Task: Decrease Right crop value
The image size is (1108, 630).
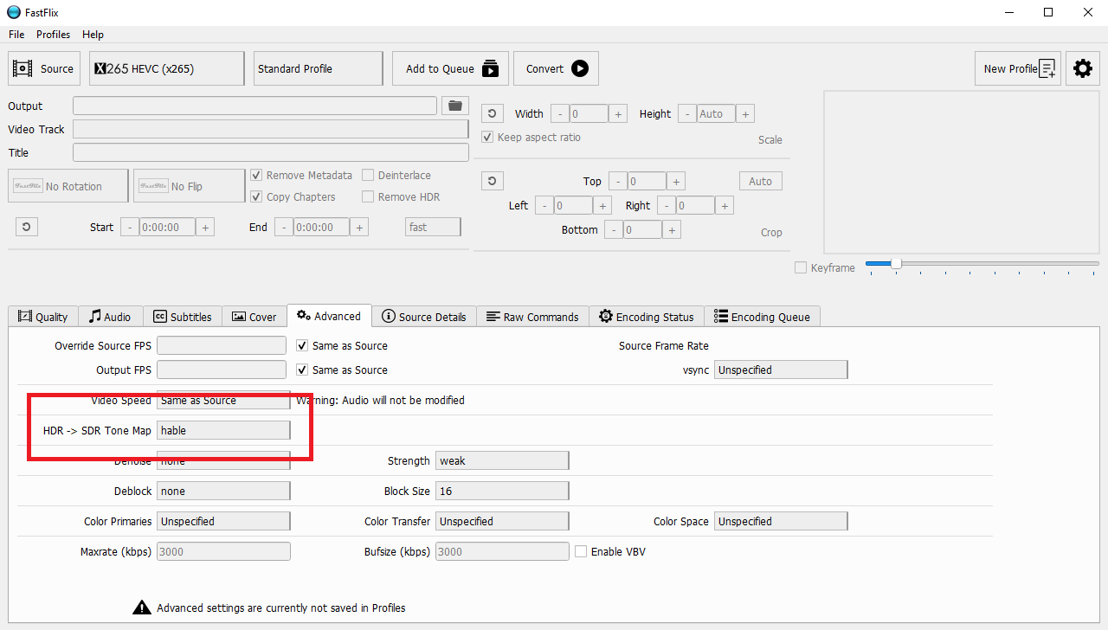Action: 666,205
